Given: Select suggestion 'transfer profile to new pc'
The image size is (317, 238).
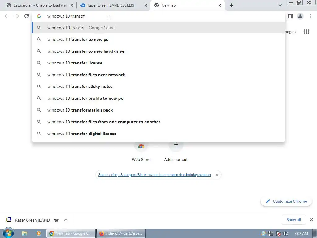Looking at the screenshot, I should click(158, 98).
